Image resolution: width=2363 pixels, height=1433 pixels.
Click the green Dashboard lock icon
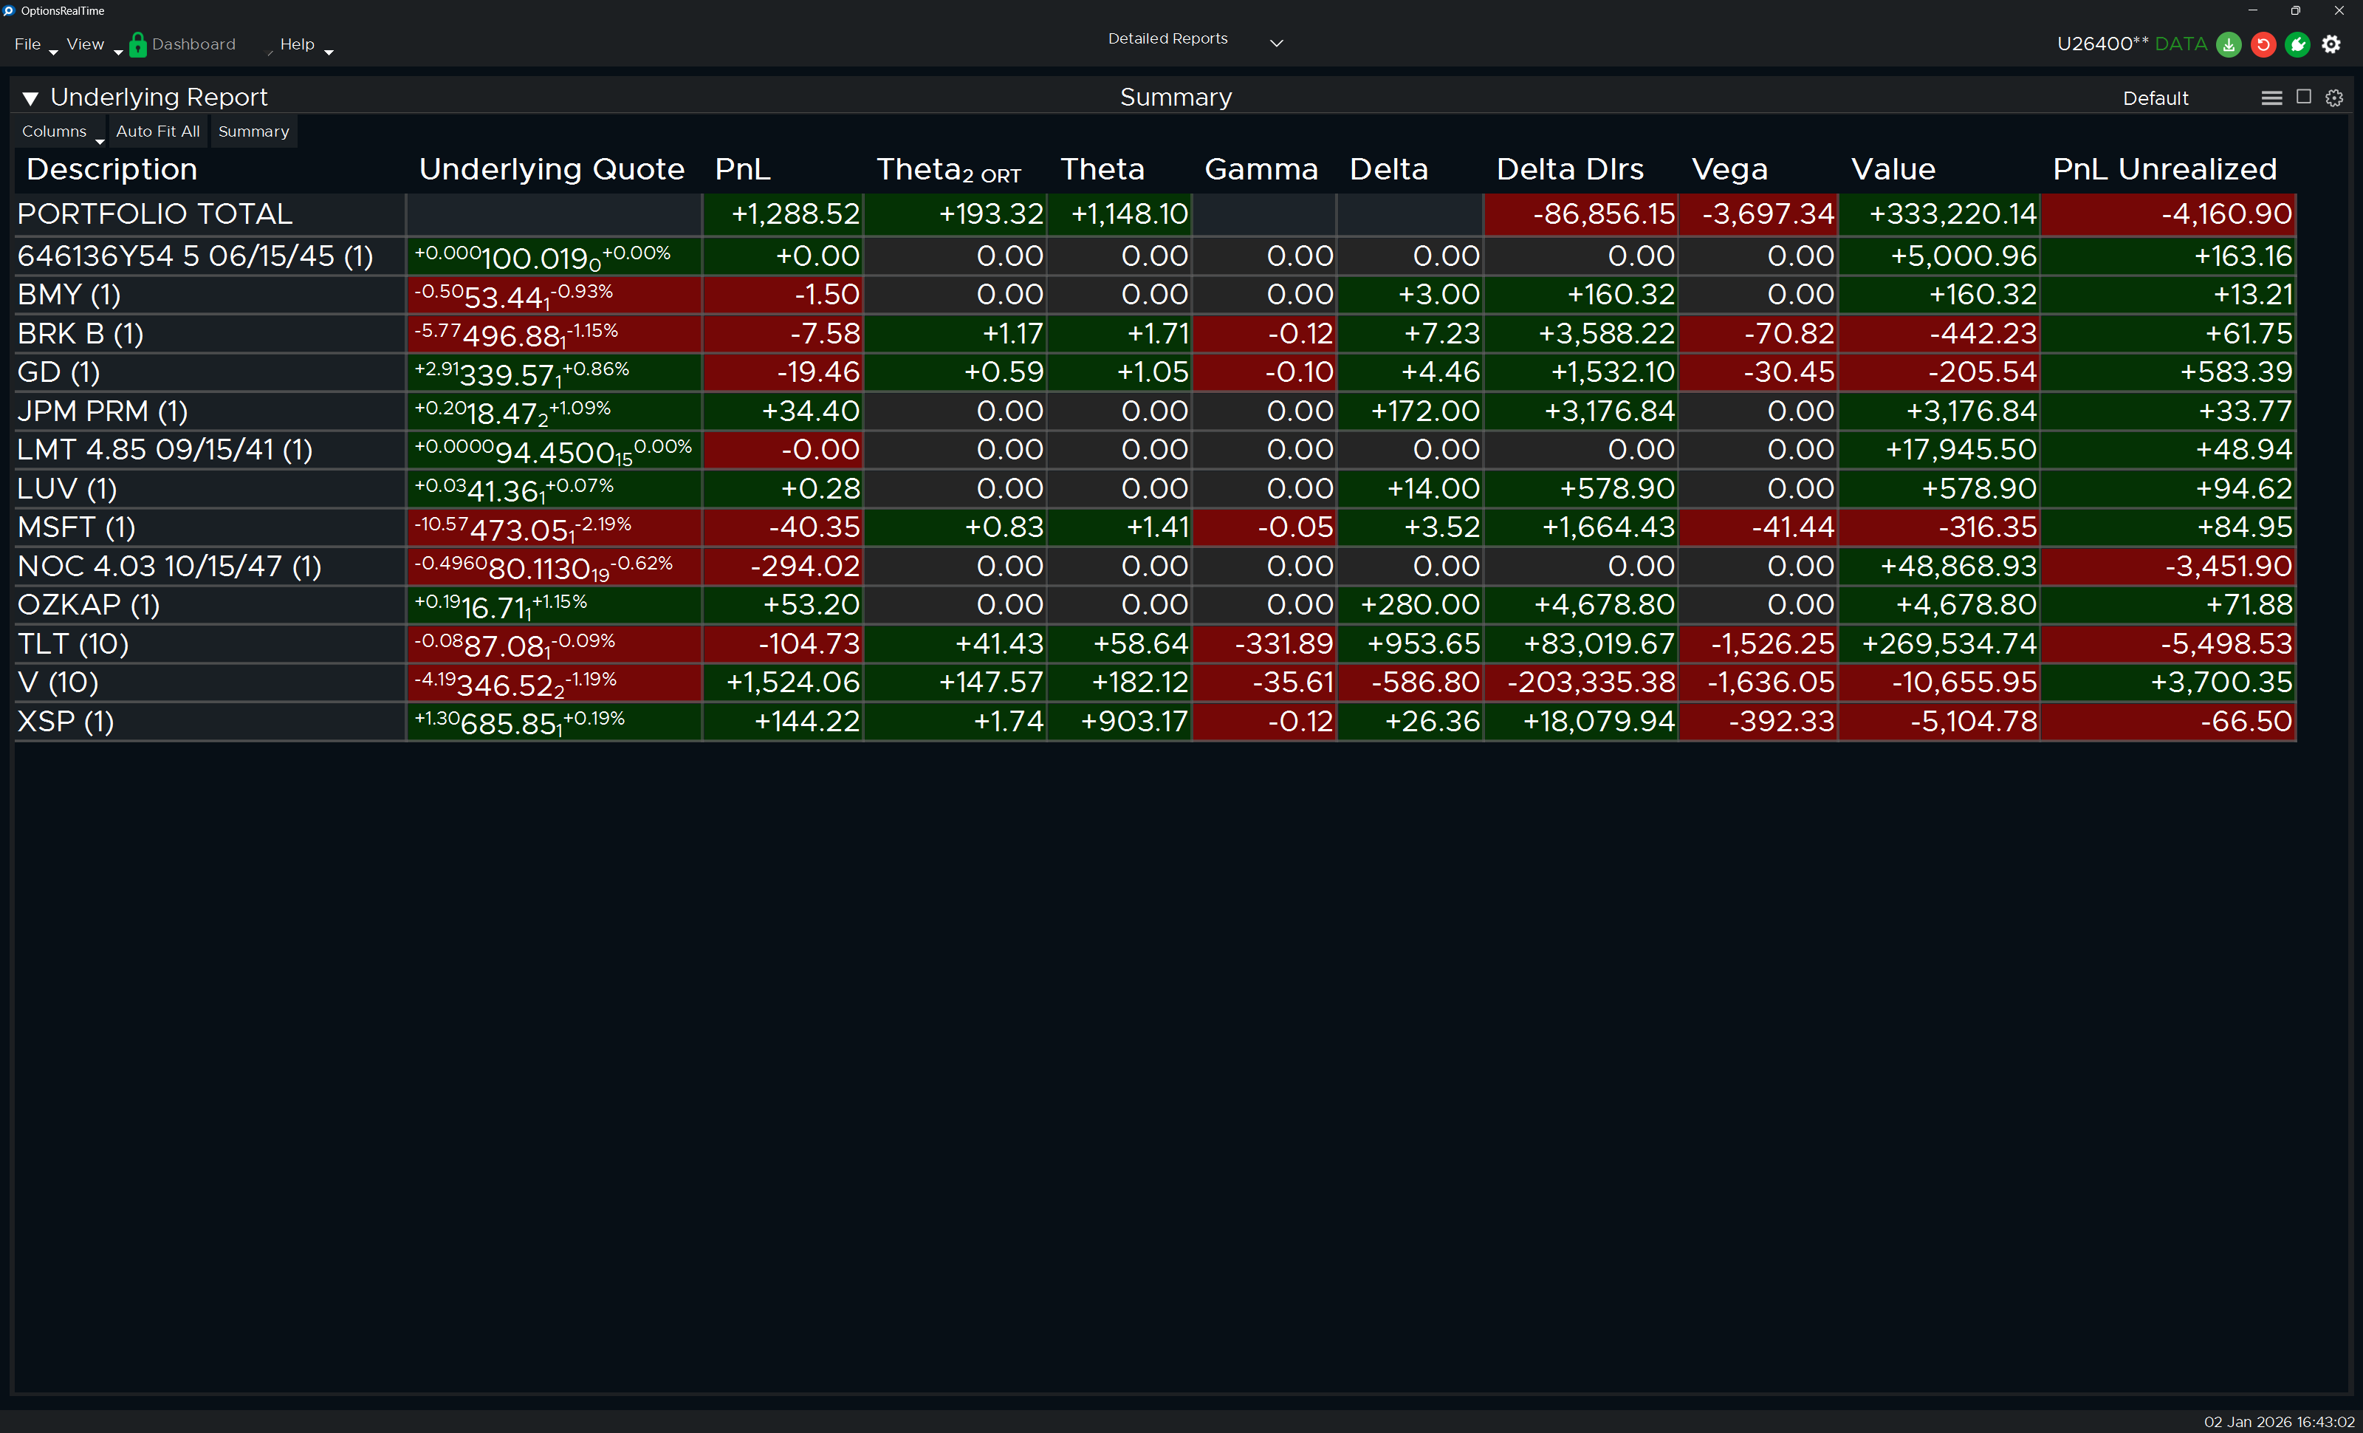138,44
